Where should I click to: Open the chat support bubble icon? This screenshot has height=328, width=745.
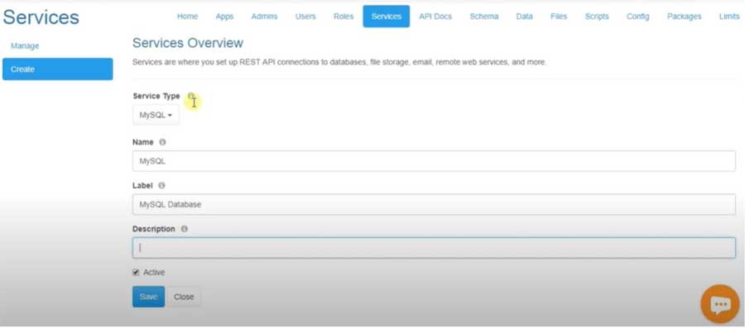click(720, 304)
